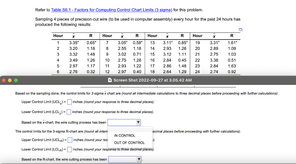The image size is (296, 164).
Task: Click the x-bar value 2.75 for hour 10
Action: [122, 60]
